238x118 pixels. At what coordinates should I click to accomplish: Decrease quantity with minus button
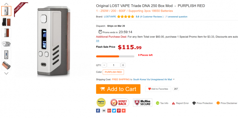tap(105, 65)
